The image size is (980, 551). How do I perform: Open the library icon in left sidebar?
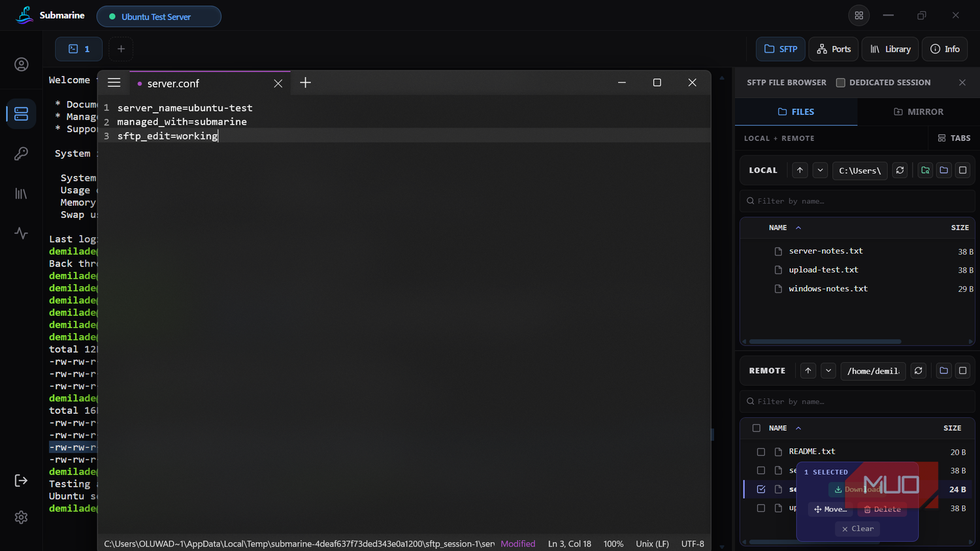(x=22, y=194)
